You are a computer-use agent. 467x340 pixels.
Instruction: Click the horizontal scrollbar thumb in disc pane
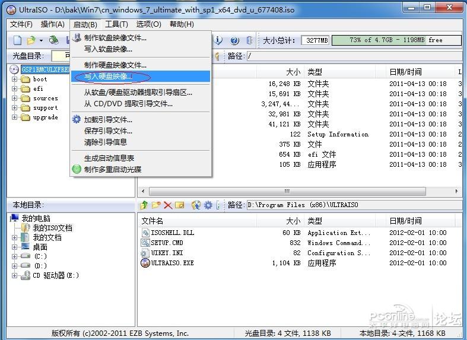click(x=287, y=191)
